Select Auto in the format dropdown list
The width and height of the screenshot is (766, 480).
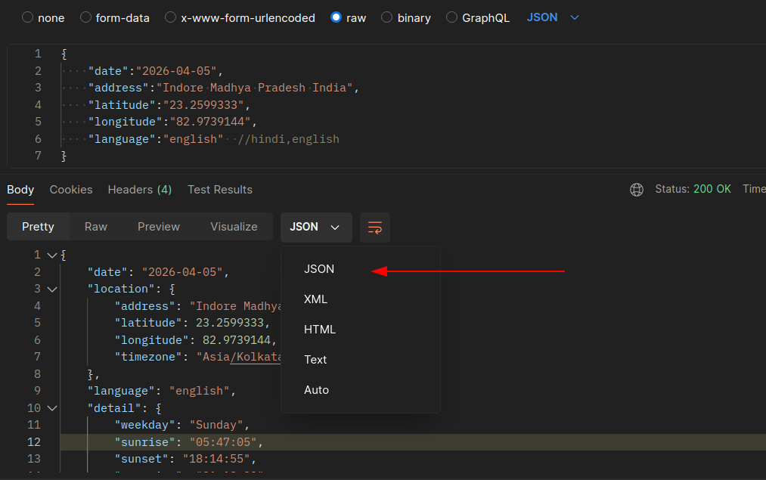tap(316, 390)
